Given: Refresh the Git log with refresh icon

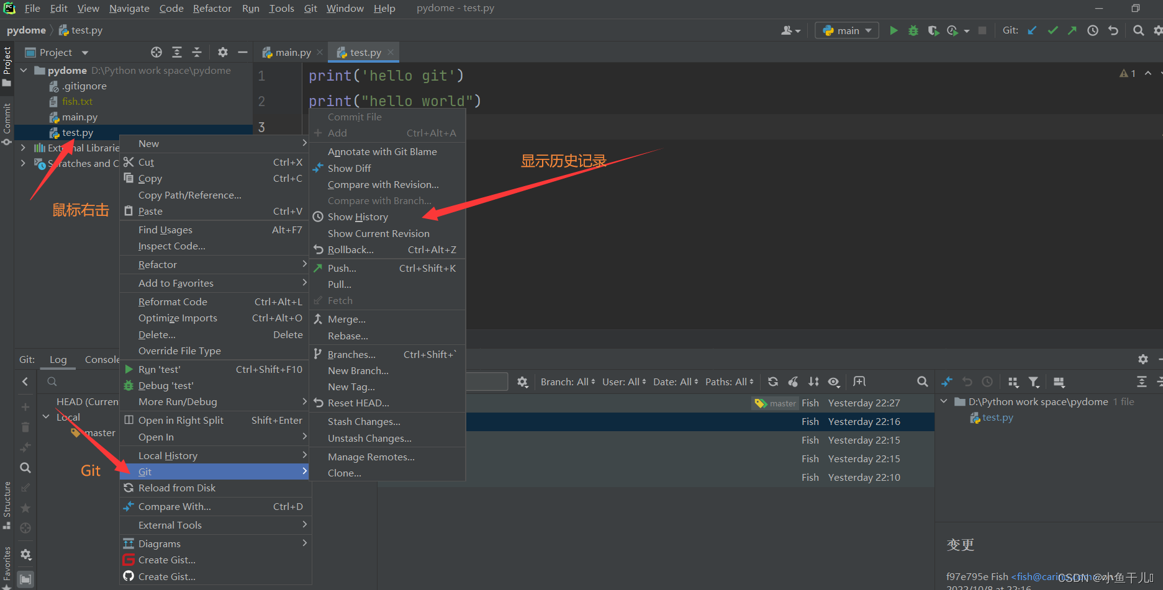Looking at the screenshot, I should tap(773, 382).
